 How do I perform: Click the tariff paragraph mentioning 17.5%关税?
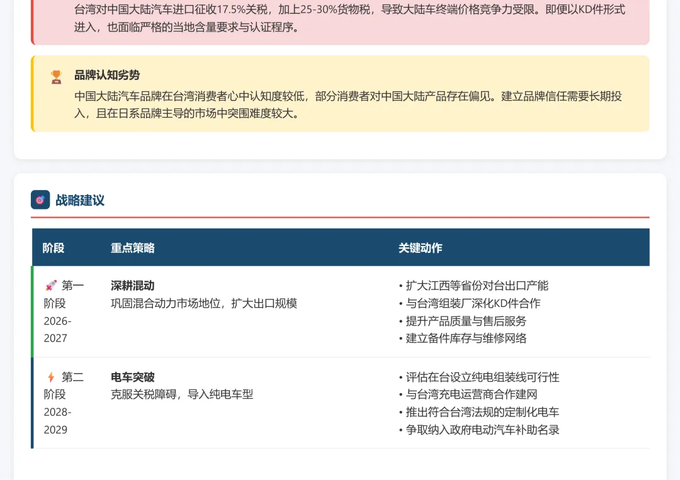[349, 18]
